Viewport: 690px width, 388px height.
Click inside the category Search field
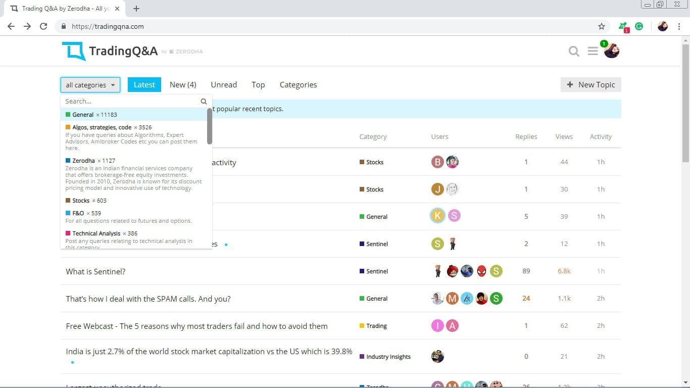coord(131,101)
